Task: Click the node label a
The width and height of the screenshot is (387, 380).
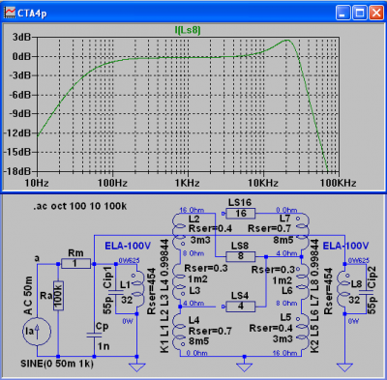Action: 37,258
